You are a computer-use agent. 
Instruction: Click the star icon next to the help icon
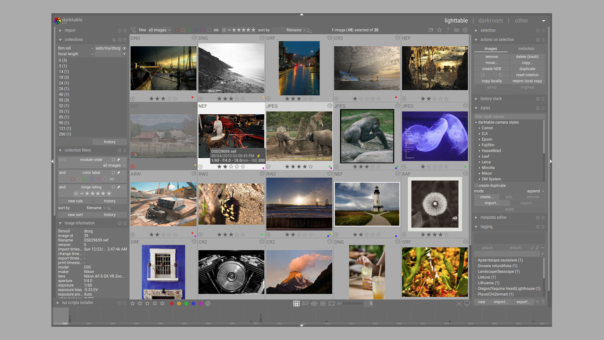click(x=439, y=30)
